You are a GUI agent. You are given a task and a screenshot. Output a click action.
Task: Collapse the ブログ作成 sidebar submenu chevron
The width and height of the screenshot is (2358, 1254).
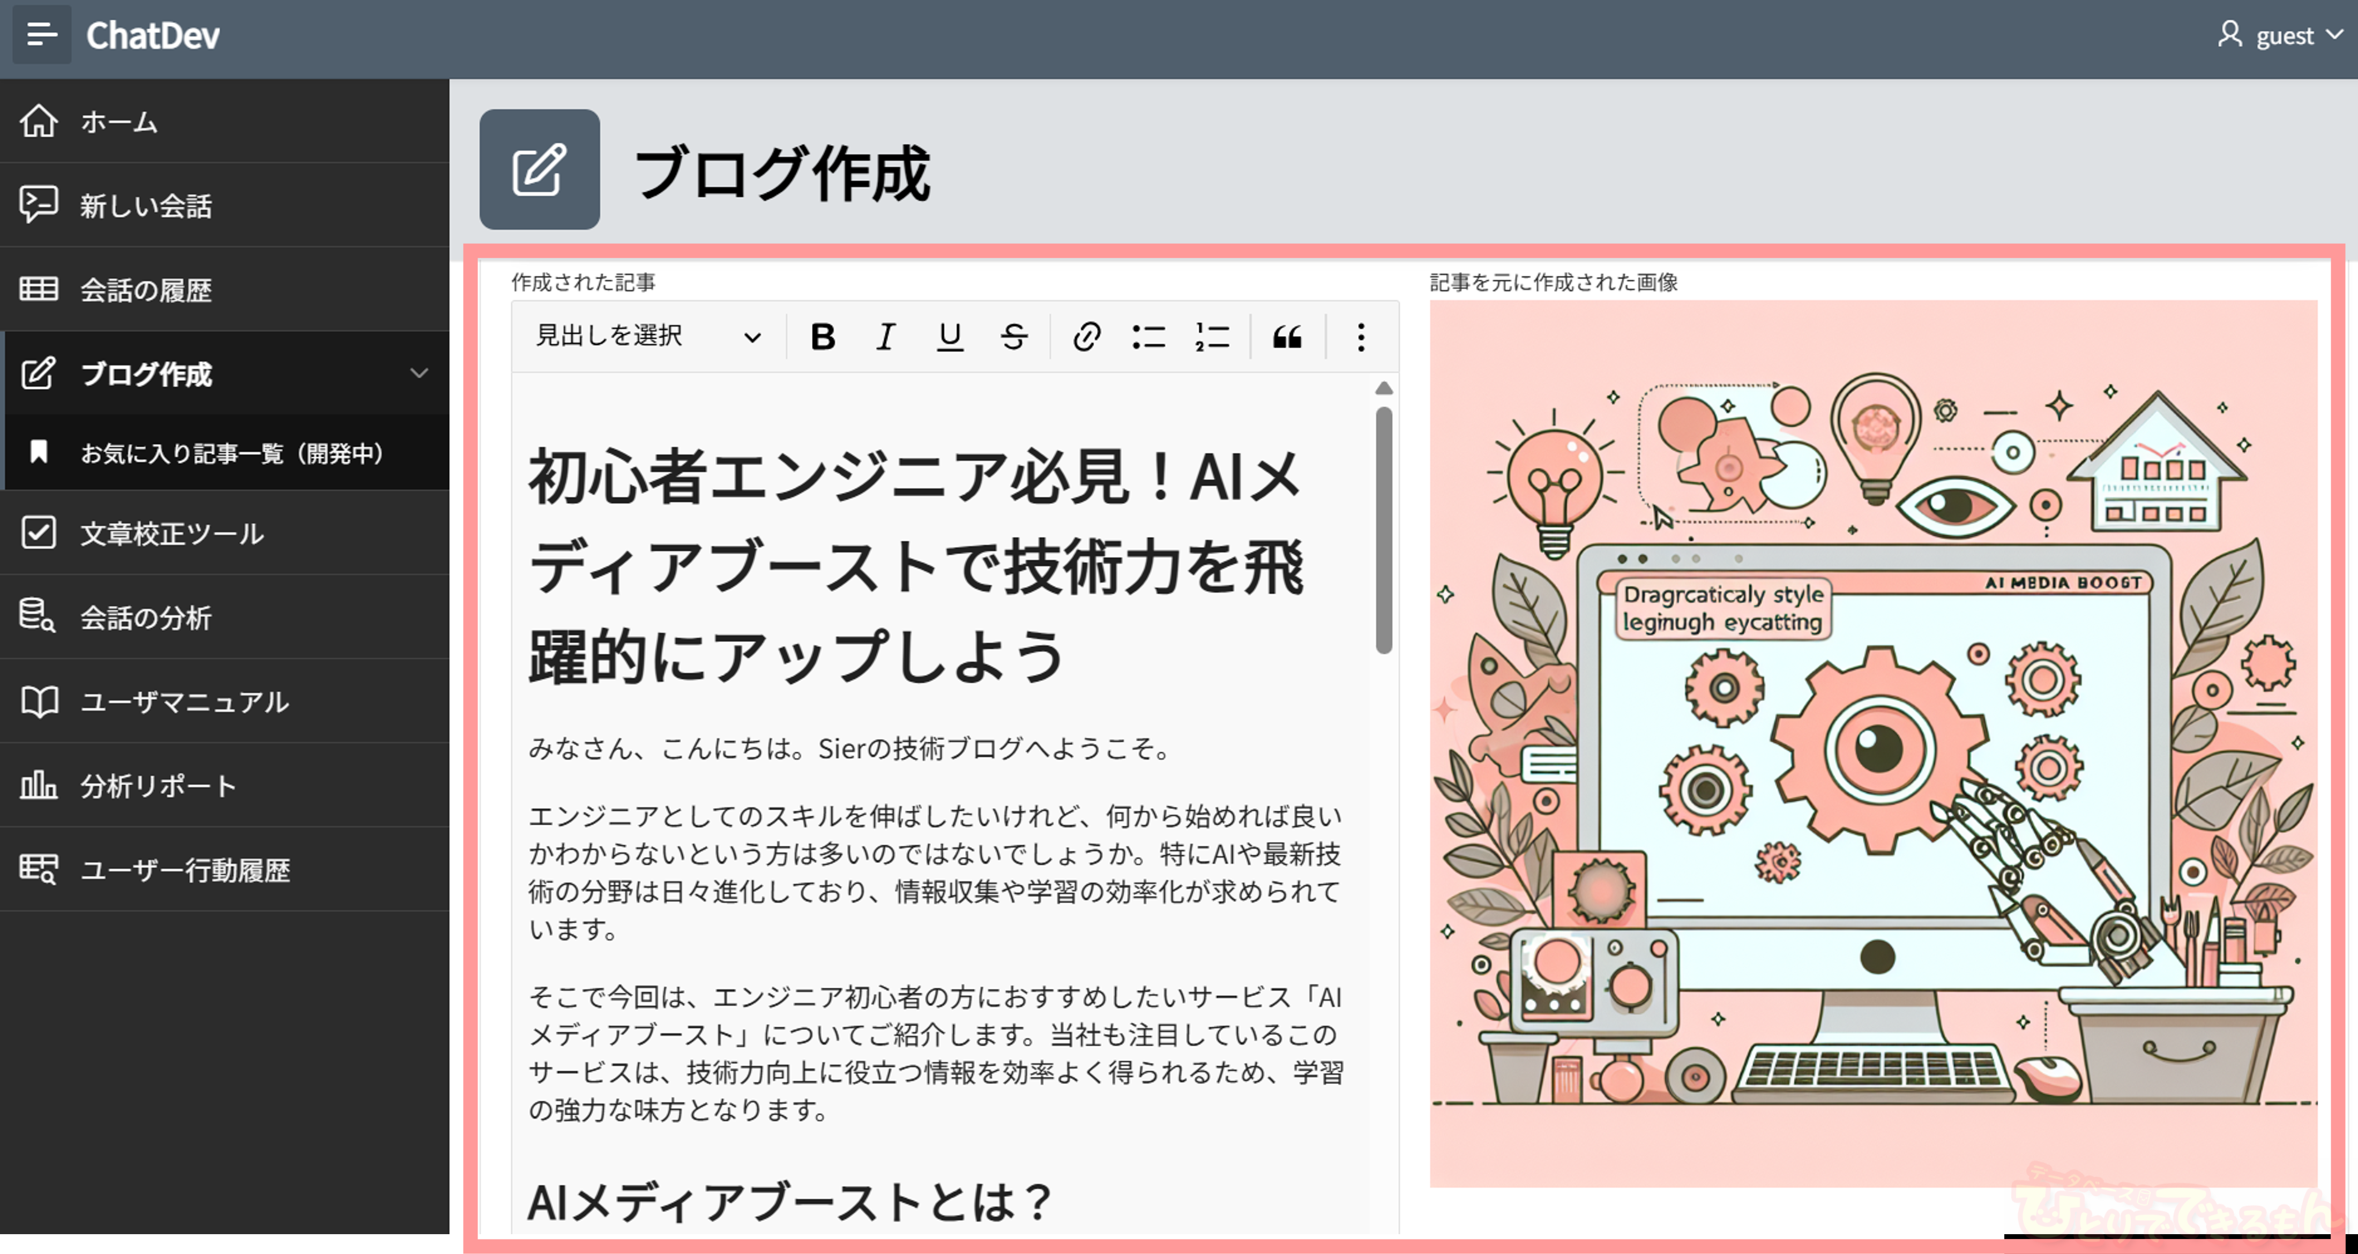click(x=419, y=372)
